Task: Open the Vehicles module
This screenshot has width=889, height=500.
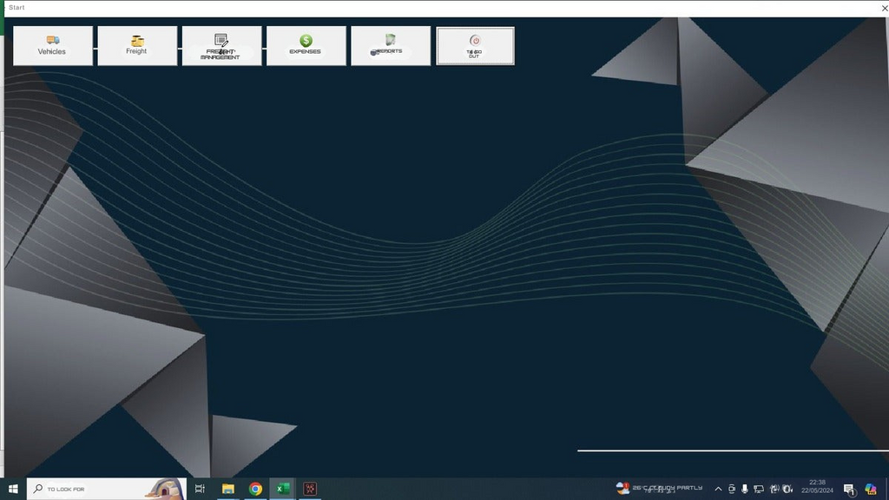Action: 52,46
